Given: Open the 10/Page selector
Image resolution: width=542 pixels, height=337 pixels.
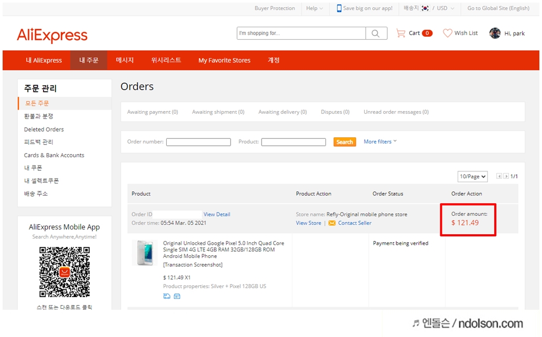Looking at the screenshot, I should (472, 176).
